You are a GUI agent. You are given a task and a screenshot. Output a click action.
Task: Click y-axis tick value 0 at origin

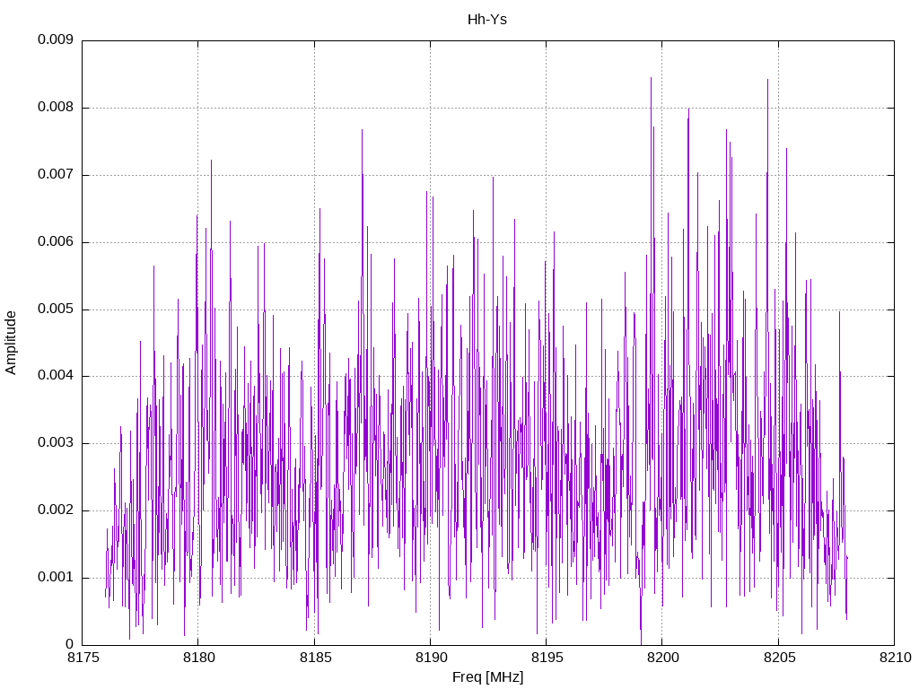(x=70, y=644)
